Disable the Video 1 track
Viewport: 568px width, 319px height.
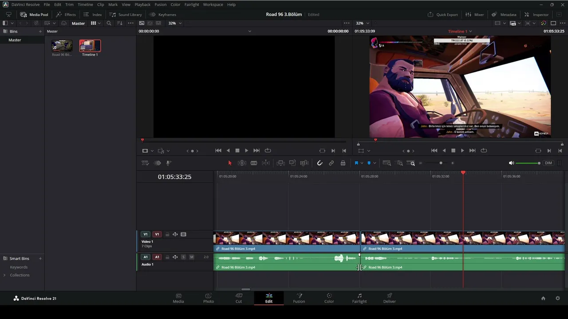pyautogui.click(x=183, y=234)
